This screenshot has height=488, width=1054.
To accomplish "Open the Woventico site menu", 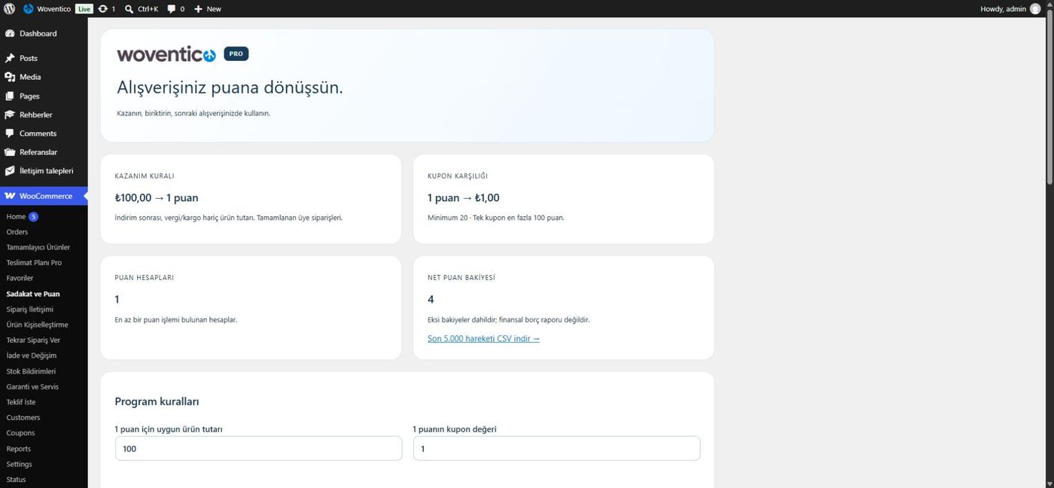I will (x=47, y=9).
